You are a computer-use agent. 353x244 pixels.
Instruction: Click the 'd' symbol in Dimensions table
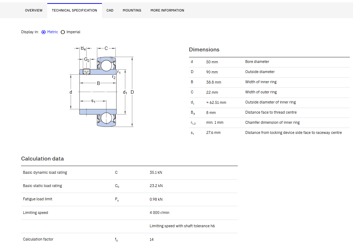[192, 62]
